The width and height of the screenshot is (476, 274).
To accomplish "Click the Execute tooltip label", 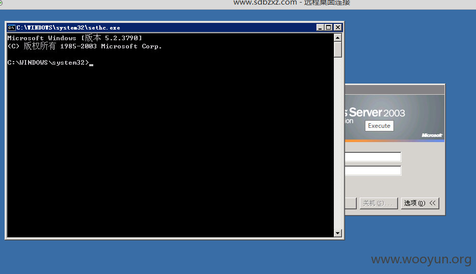I will [x=379, y=126].
